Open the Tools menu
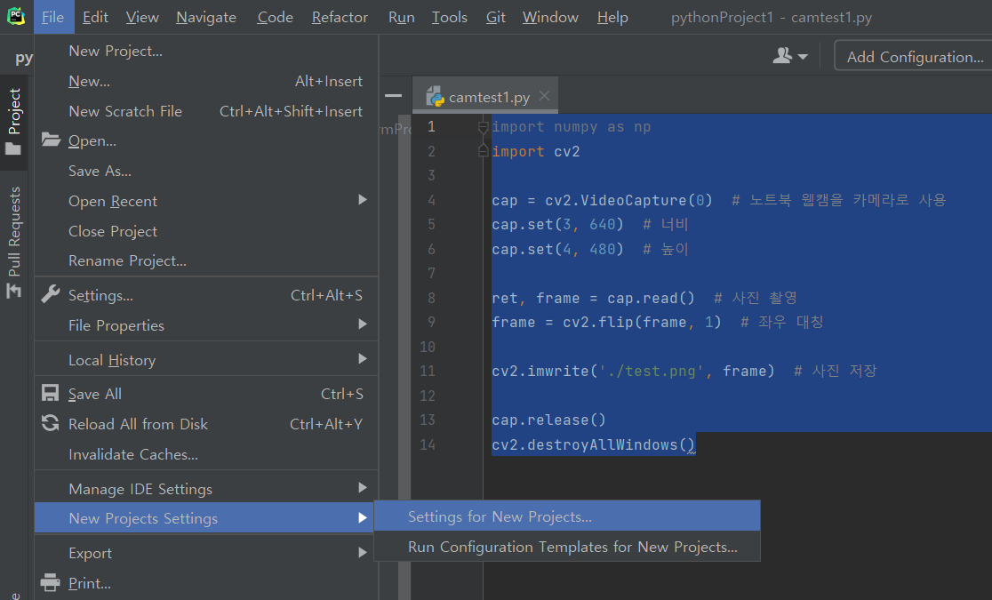The height and width of the screenshot is (600, 992). click(450, 17)
